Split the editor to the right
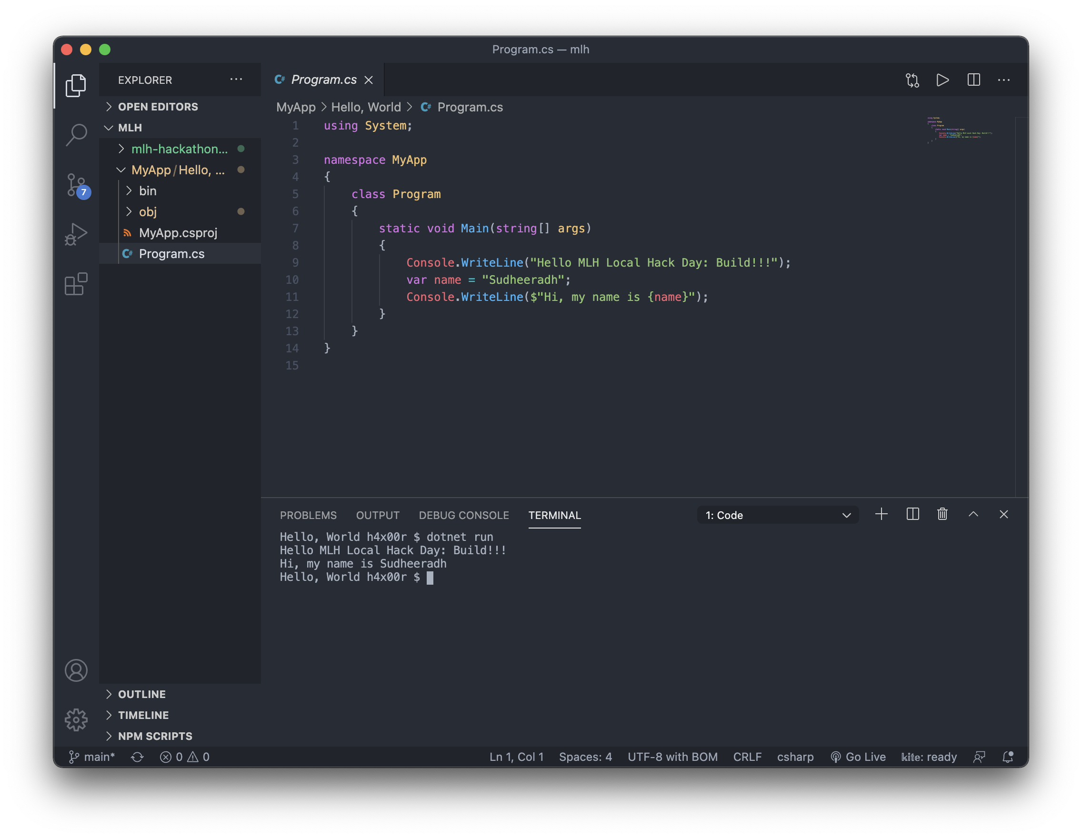 tap(973, 80)
